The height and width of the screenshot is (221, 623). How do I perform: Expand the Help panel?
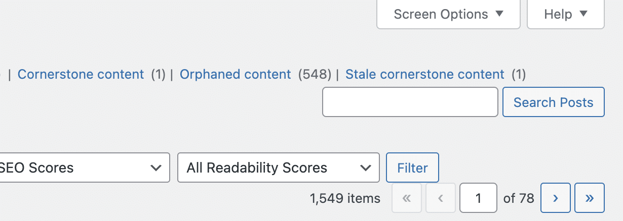[565, 14]
